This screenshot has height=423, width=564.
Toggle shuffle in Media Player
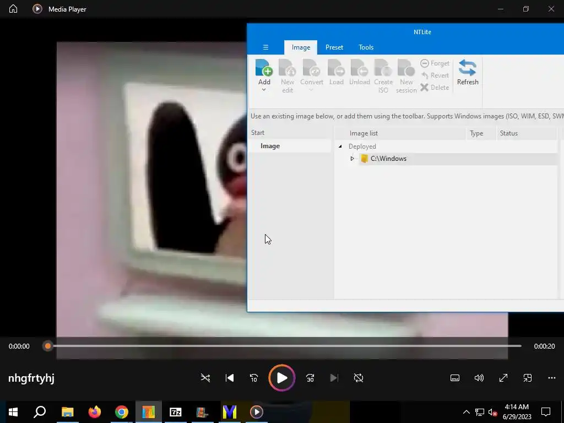coord(205,378)
